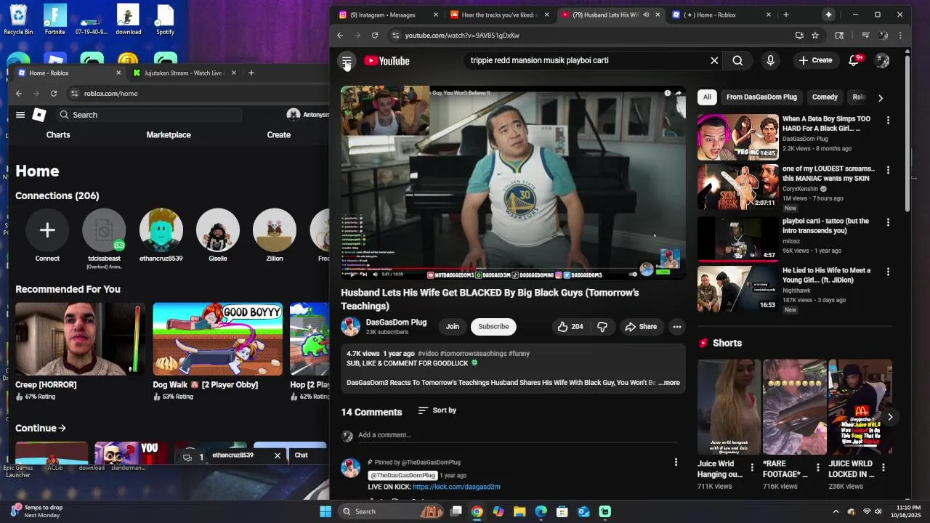The height and width of the screenshot is (523, 930).
Task: Toggle mute on the video player volume icon
Action: (x=375, y=274)
